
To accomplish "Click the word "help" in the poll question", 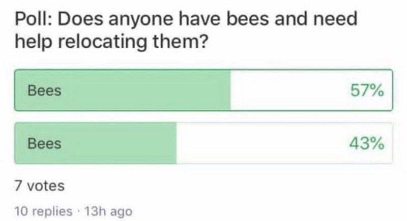I will pos(33,43).
